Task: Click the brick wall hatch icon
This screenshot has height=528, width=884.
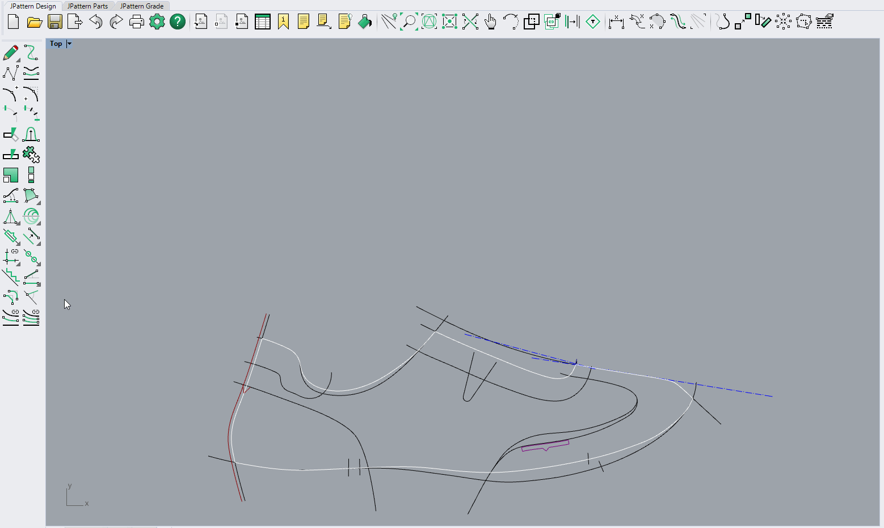Action: (824, 22)
